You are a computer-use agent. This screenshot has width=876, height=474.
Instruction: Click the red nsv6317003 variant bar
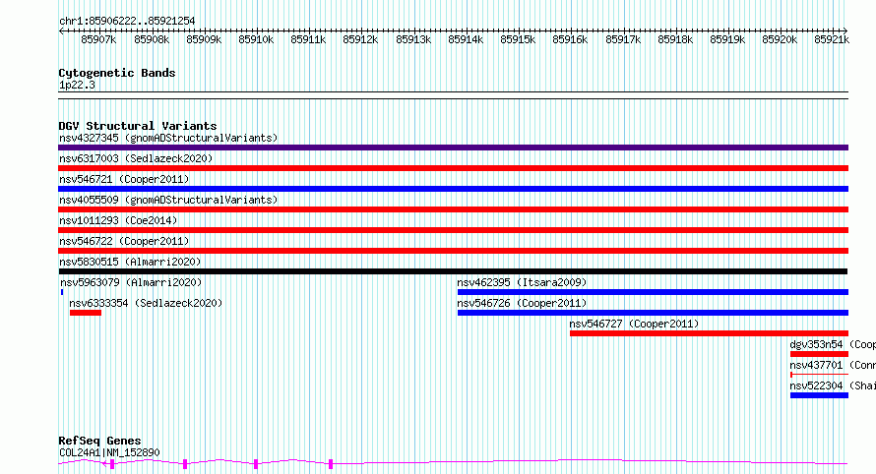453,168
